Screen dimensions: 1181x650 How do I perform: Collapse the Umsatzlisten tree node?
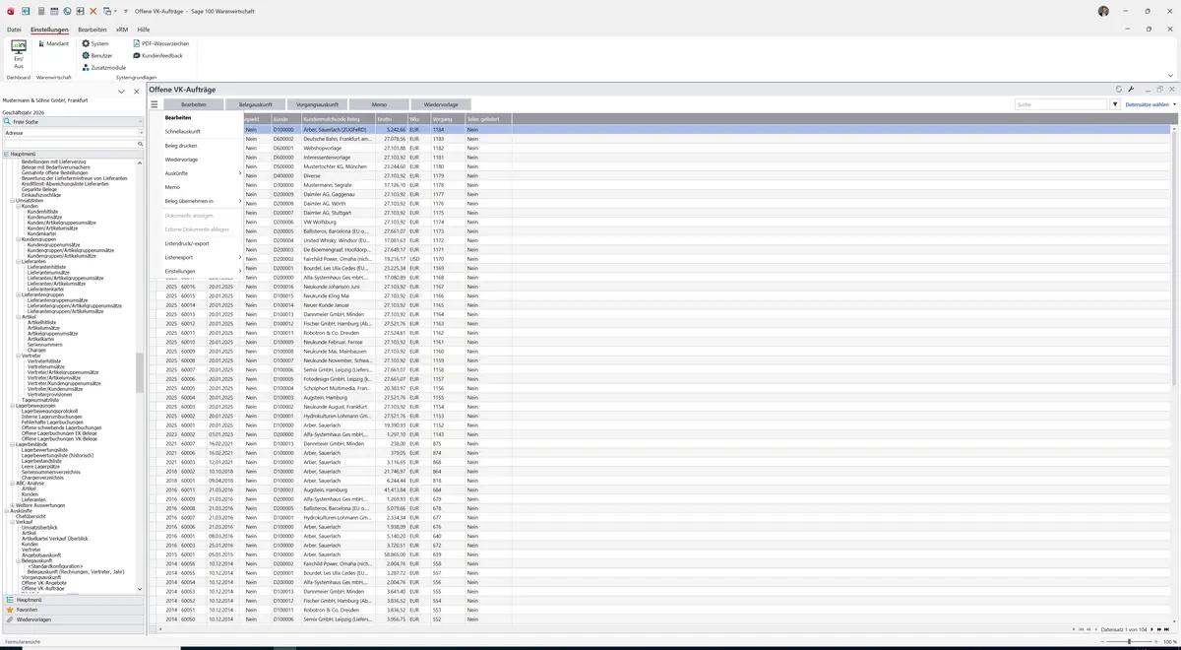pos(12,201)
